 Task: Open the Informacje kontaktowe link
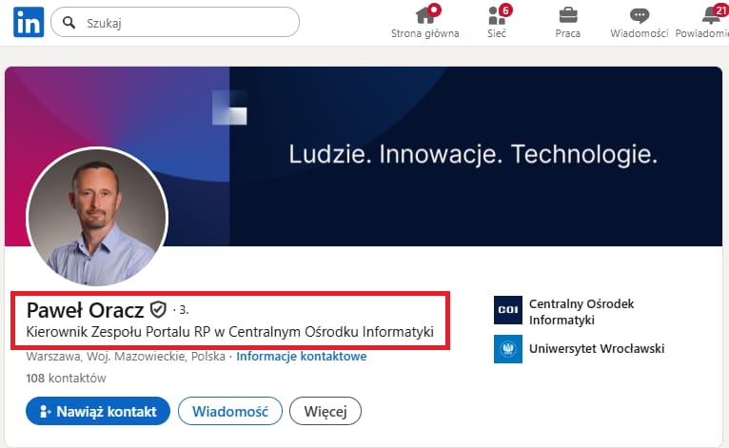(x=301, y=357)
